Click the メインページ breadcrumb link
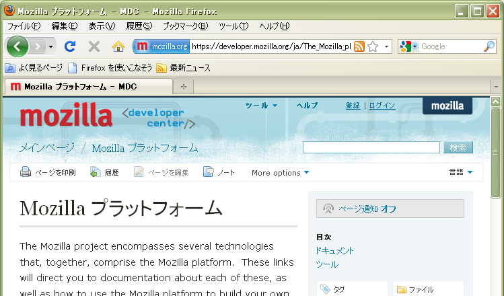Image resolution: width=504 pixels, height=296 pixels. [47, 148]
